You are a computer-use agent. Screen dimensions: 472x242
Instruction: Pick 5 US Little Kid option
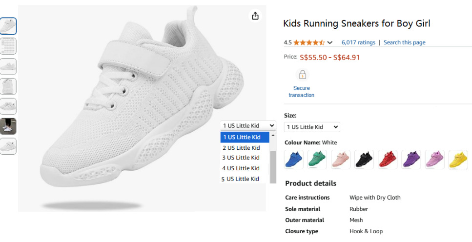click(241, 179)
